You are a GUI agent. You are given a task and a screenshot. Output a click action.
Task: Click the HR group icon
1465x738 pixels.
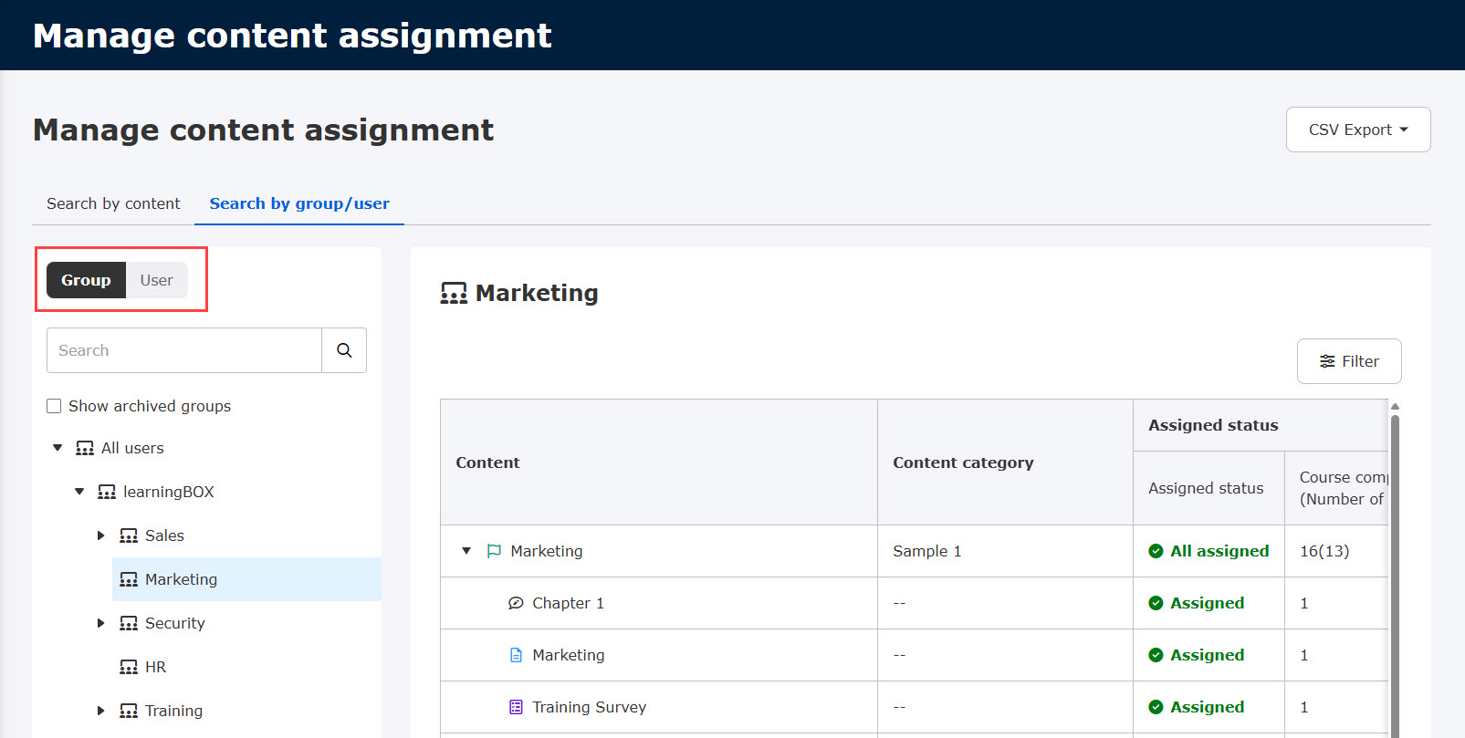tap(129, 667)
